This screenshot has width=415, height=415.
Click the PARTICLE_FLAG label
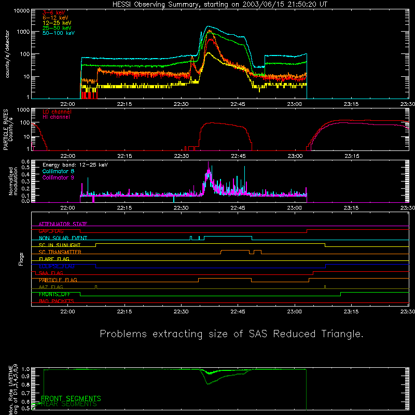[x=58, y=280]
